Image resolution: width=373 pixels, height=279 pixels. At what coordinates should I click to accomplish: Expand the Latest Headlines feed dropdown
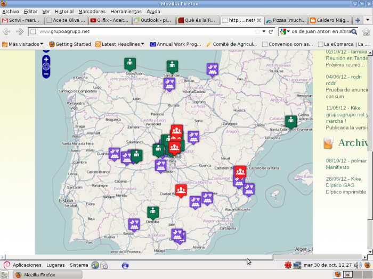pos(120,44)
